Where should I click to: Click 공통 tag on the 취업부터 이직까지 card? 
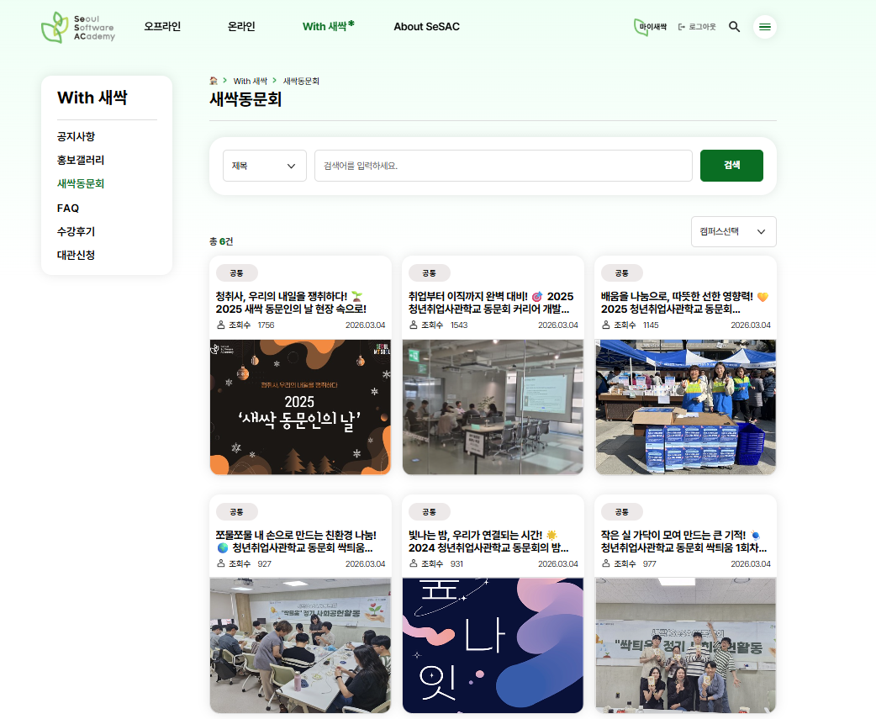(x=429, y=273)
